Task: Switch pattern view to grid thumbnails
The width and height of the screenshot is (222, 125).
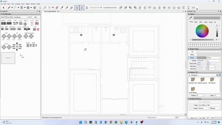Action: pyautogui.click(x=220, y=75)
